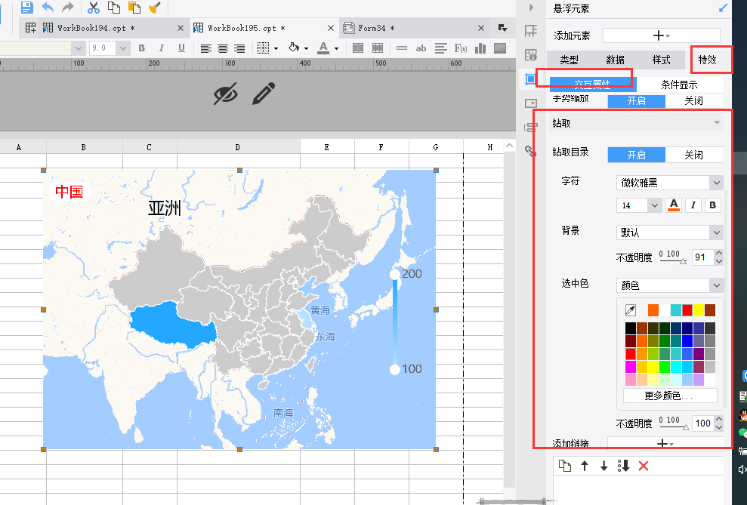Redo the last action

(68, 7)
